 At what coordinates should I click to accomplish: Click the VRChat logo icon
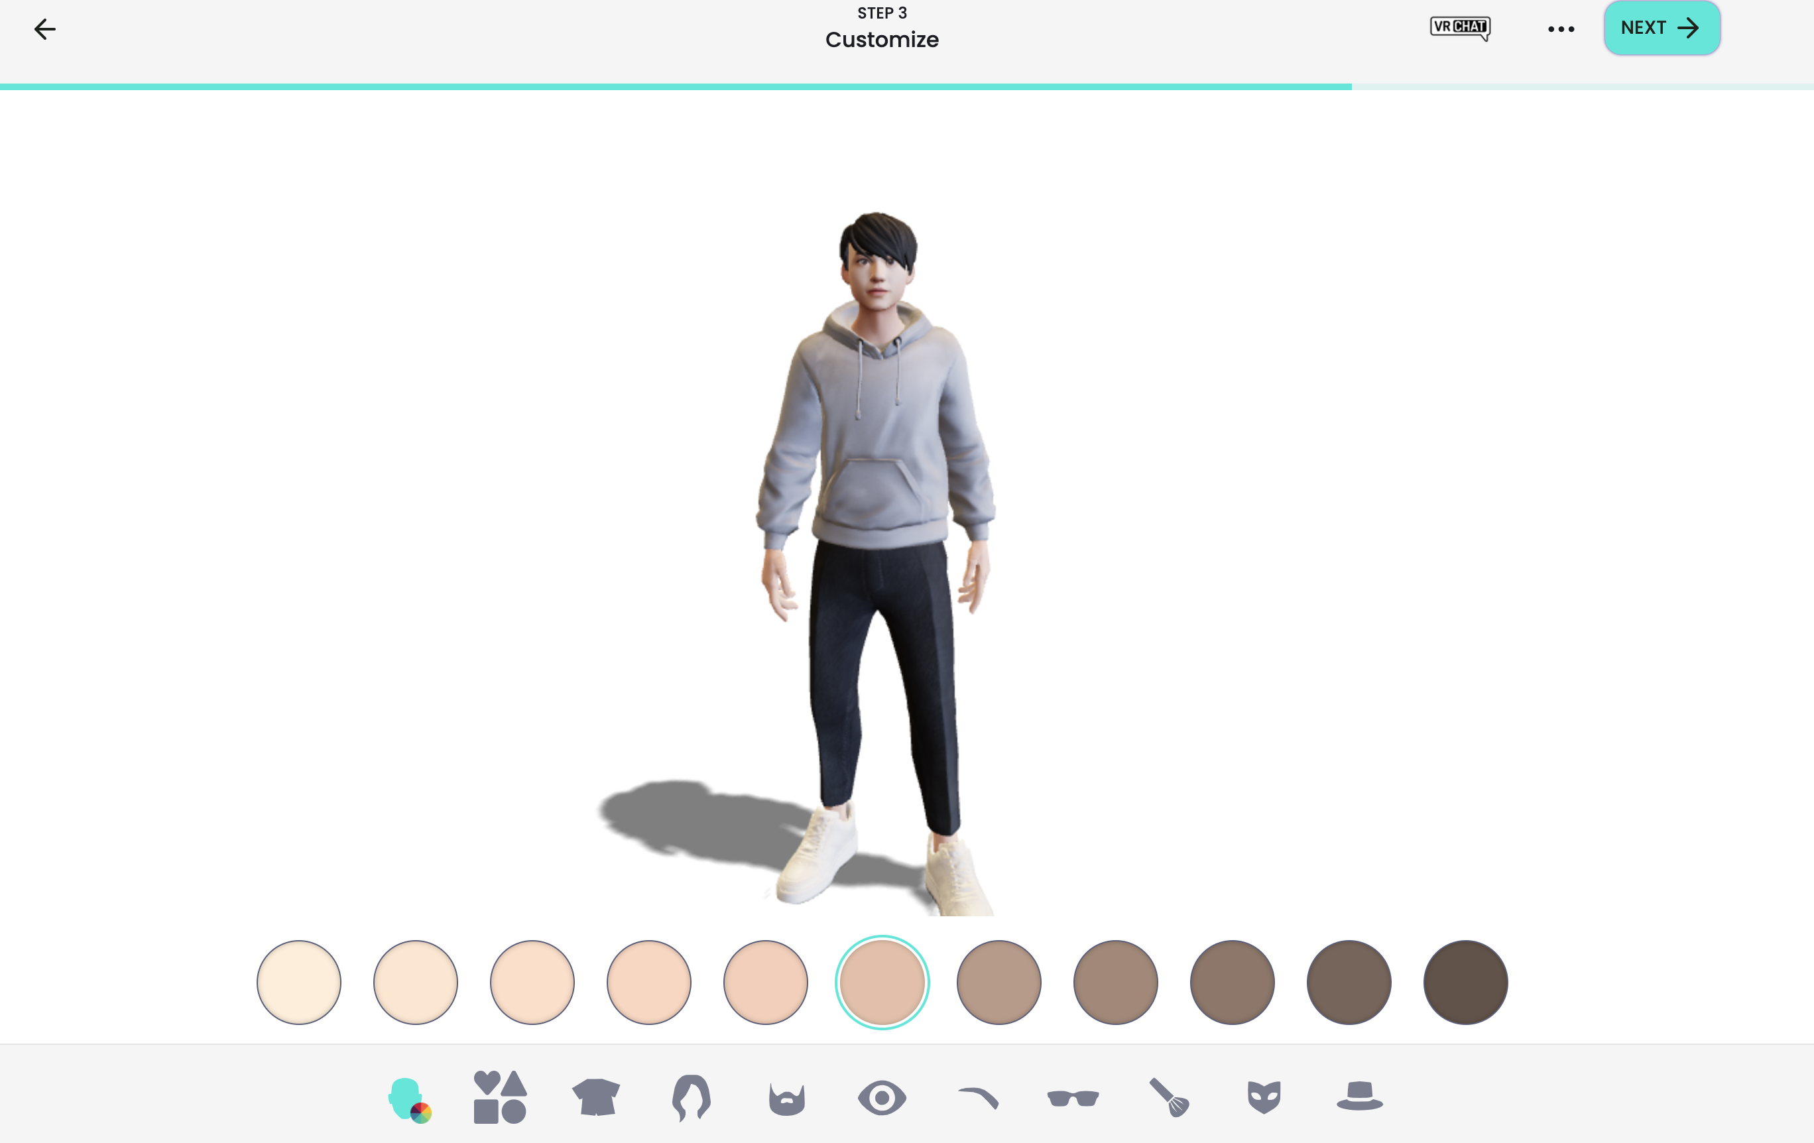[x=1459, y=28]
